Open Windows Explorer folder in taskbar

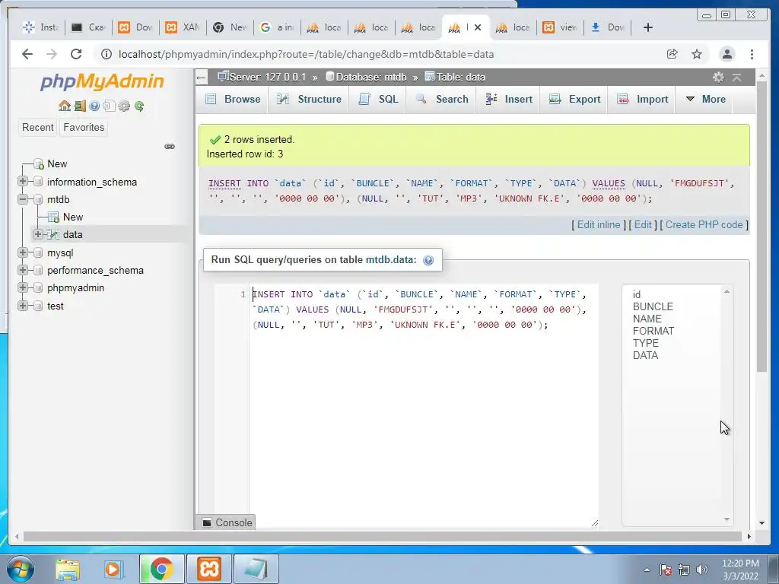tap(68, 569)
